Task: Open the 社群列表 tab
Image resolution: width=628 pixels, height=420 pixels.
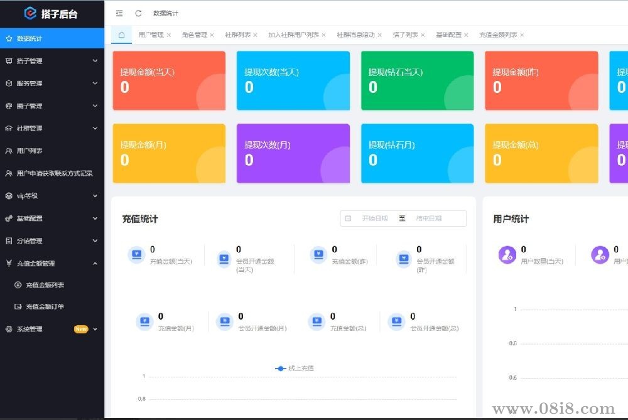Action: [237, 35]
